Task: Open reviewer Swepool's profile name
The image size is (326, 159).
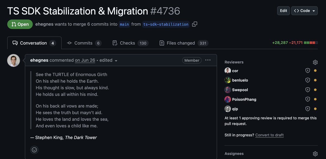Action: pyautogui.click(x=240, y=90)
